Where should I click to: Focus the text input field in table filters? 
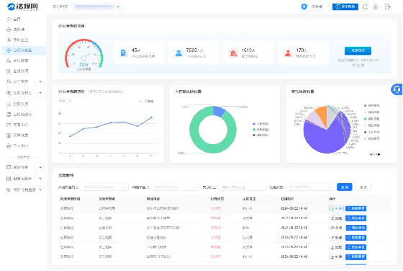point(243,187)
